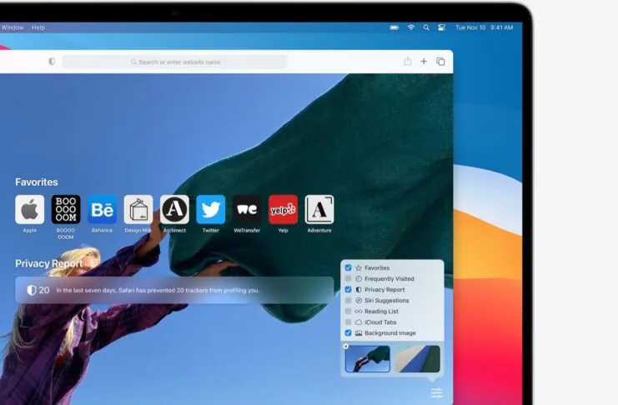The width and height of the screenshot is (618, 405).
Task: Enable the Frequently Visited checkbox
Action: 348,278
